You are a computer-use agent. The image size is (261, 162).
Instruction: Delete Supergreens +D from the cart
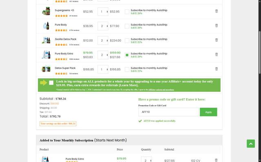click(x=217, y=11)
